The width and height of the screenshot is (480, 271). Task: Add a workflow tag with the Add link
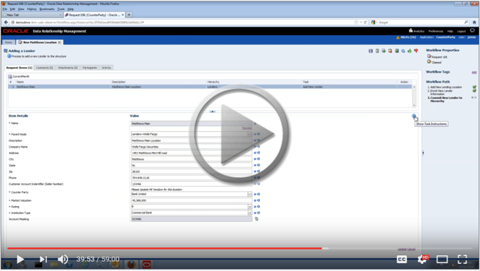(474, 72)
